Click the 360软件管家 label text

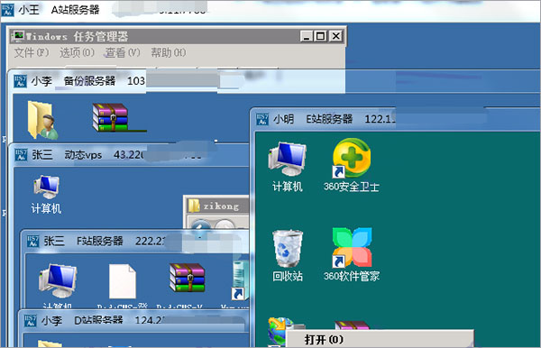(352, 276)
